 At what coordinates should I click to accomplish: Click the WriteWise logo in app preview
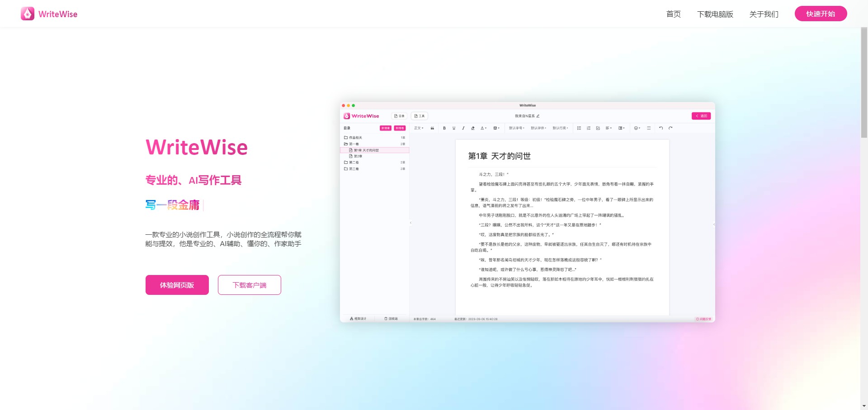coord(361,116)
